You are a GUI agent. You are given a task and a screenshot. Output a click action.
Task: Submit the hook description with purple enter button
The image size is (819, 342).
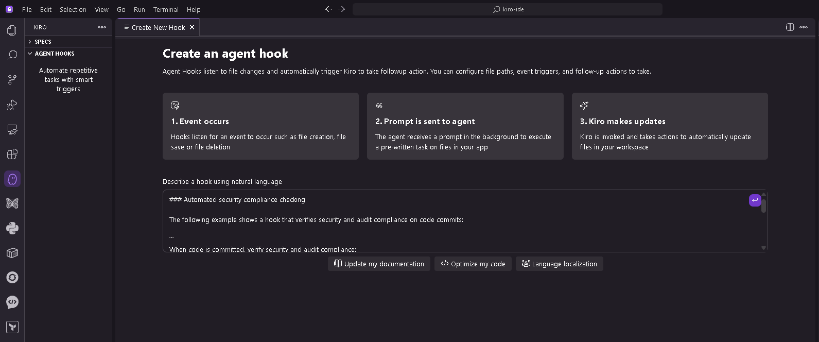(755, 200)
